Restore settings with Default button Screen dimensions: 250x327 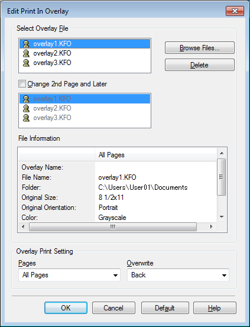[x=165, y=308]
